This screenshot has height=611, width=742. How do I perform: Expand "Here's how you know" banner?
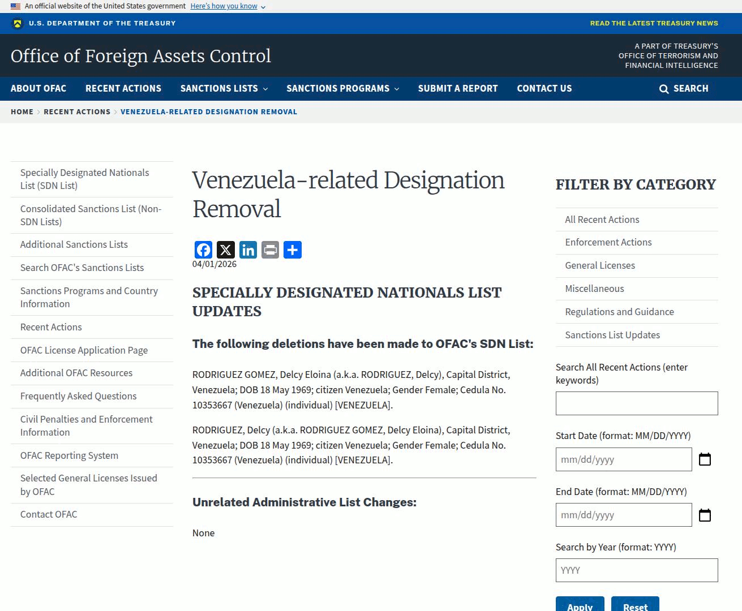point(228,6)
